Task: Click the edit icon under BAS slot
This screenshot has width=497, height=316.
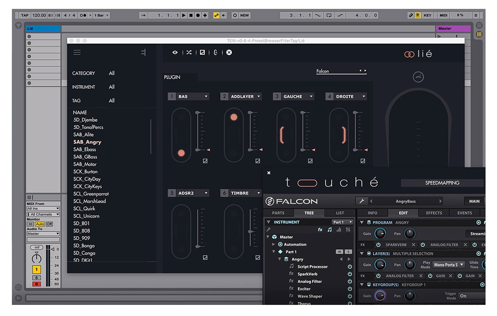Action: (x=205, y=161)
